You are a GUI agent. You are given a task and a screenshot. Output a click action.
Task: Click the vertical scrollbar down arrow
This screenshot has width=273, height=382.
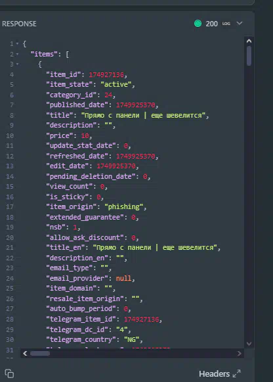point(249,343)
